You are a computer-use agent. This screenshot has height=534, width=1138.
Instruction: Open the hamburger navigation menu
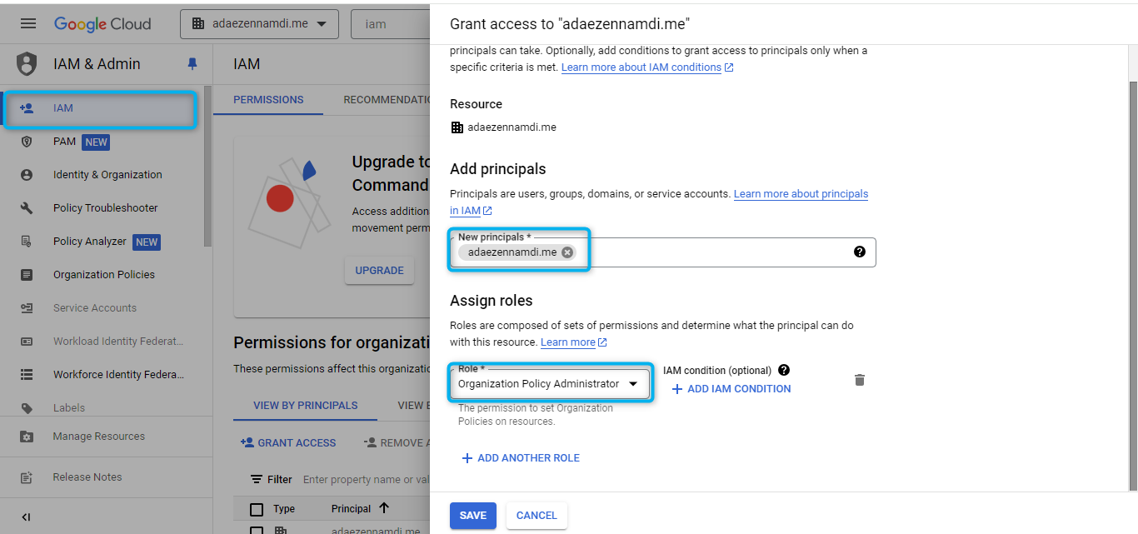coord(28,23)
